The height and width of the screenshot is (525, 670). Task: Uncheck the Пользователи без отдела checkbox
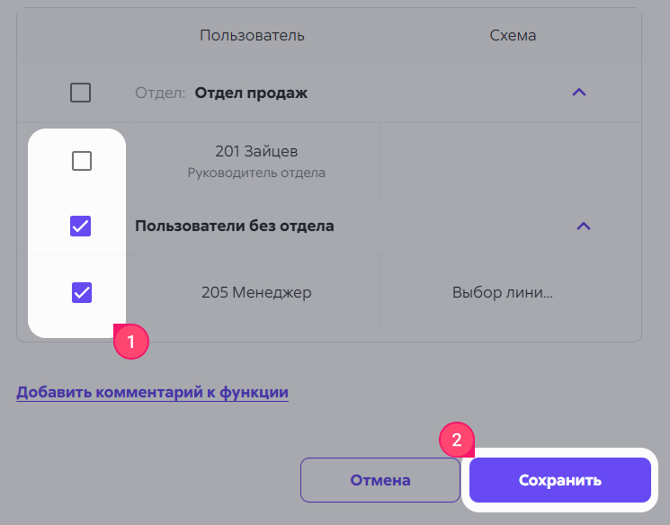(81, 227)
